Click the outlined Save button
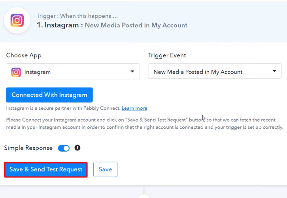 [106, 169]
